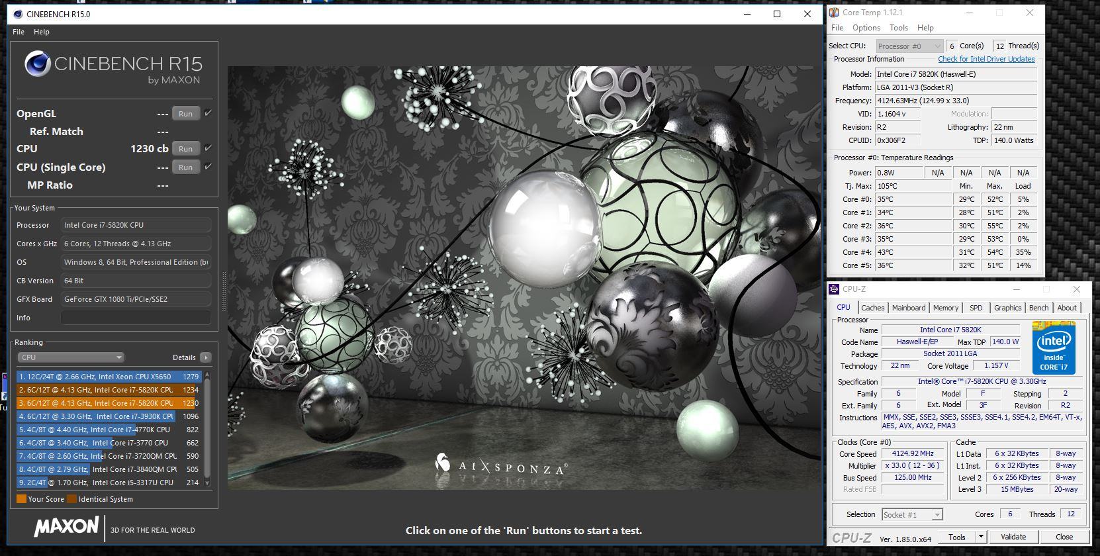Click the Info input field in Your System
Image resolution: width=1100 pixels, height=556 pixels.
coord(136,318)
